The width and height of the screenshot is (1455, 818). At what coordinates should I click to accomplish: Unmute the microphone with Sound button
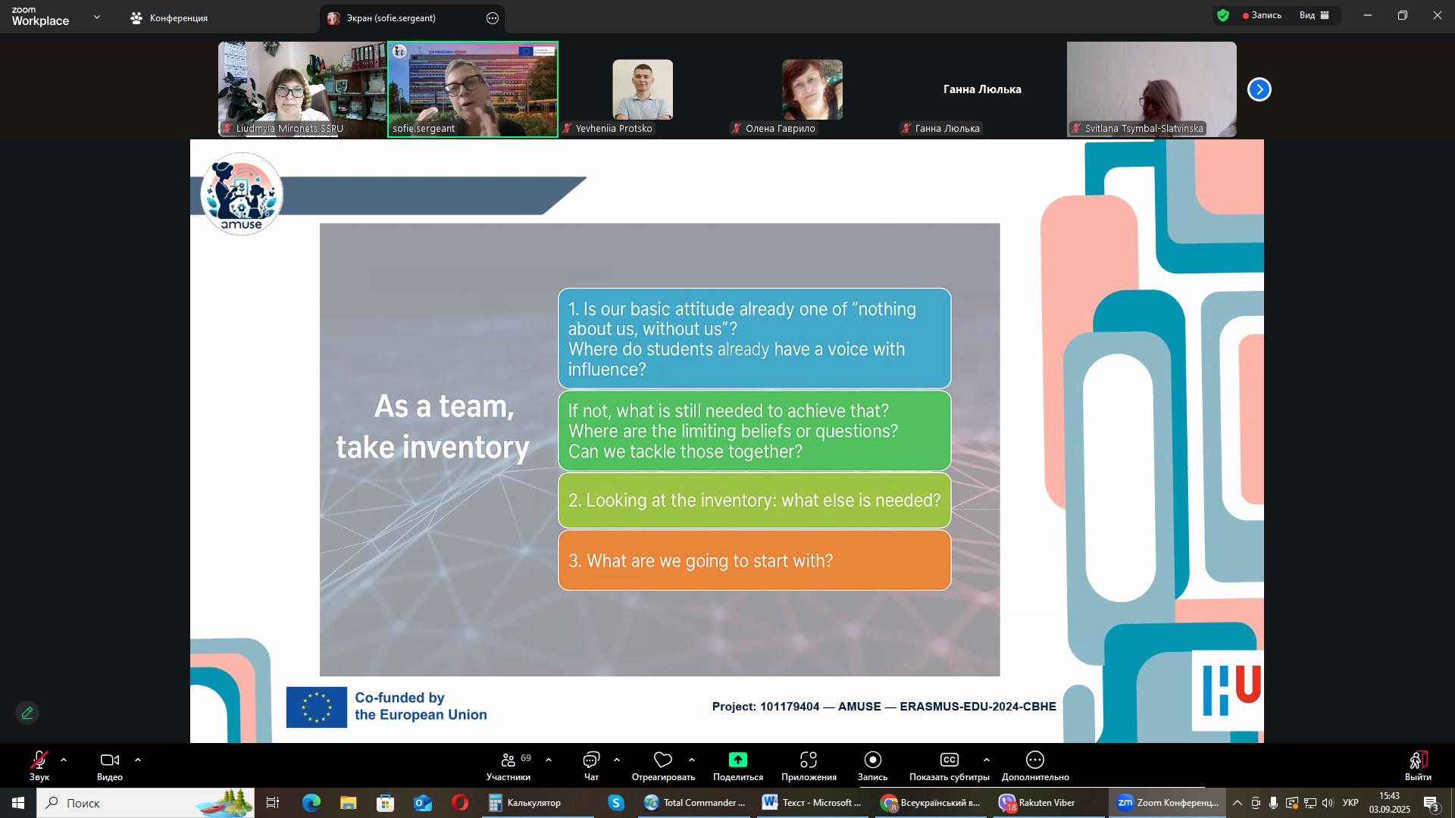tap(39, 760)
